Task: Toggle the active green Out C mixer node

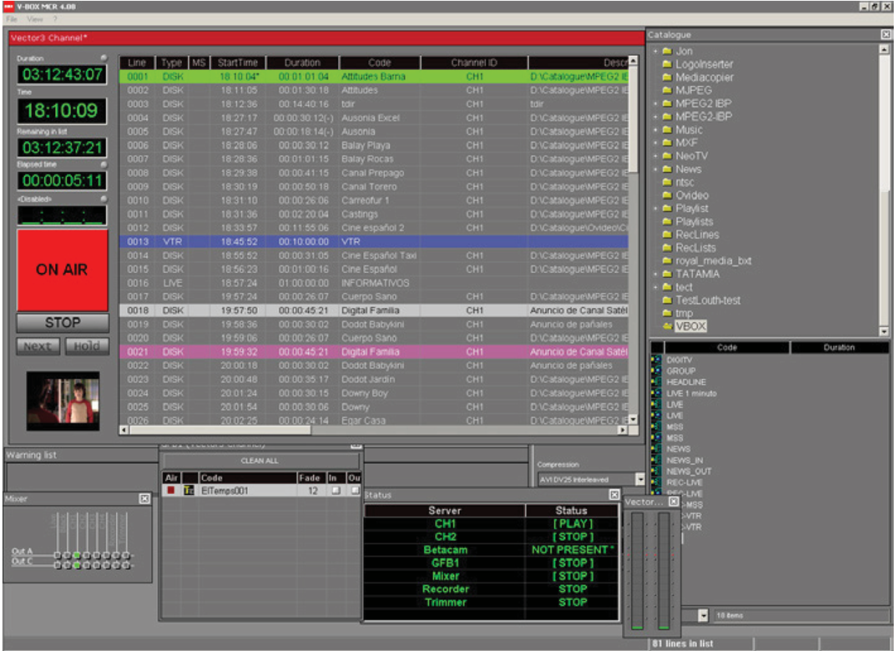Action: pos(77,566)
